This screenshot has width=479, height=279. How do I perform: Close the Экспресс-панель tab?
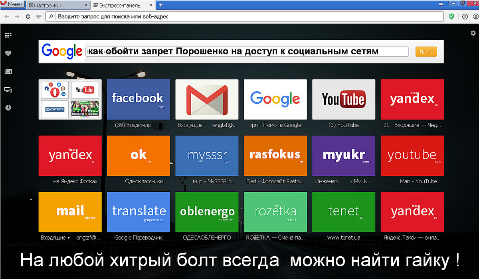150,5
